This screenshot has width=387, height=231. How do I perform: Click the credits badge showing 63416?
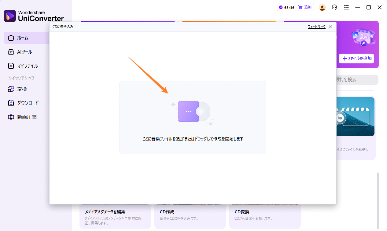click(x=286, y=7)
